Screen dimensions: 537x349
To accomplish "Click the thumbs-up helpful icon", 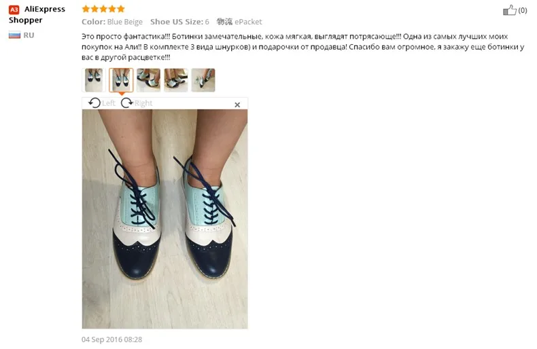I will (509, 10).
